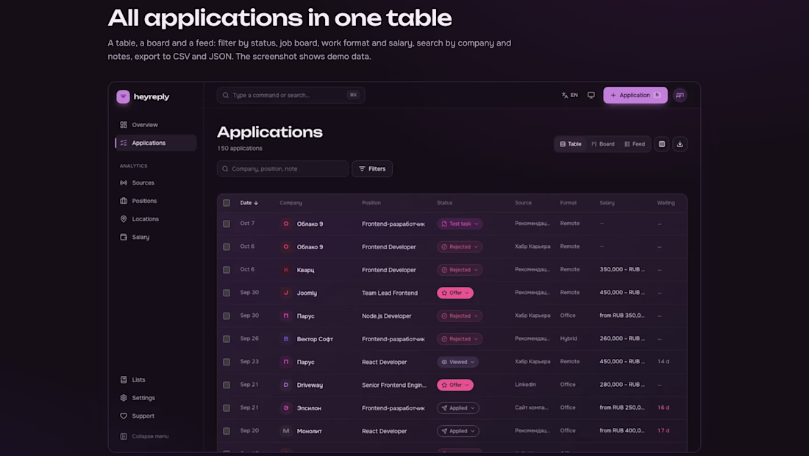
Task: Open column settings icon next to Feed
Action: (662, 144)
